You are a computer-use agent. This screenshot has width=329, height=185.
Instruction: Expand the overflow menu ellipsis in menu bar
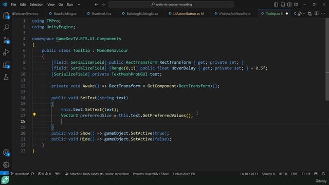(x=80, y=5)
